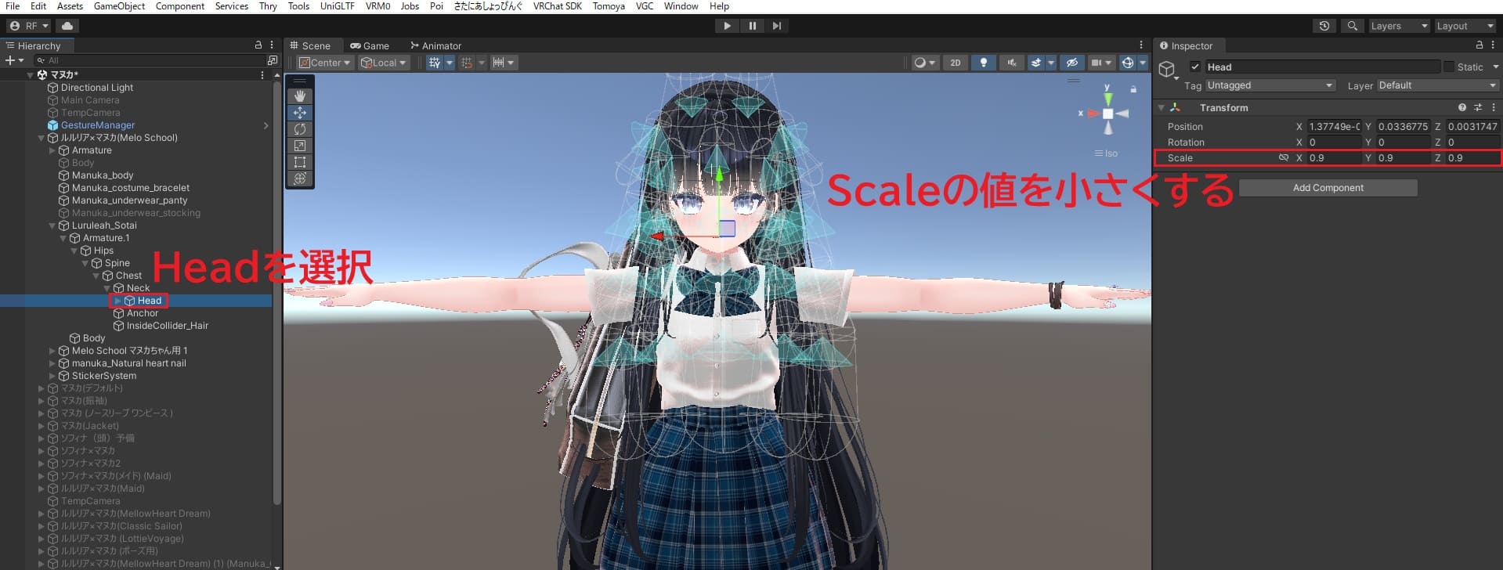
Task: Collapse the Neck node in Hierarchy
Action: tap(107, 288)
